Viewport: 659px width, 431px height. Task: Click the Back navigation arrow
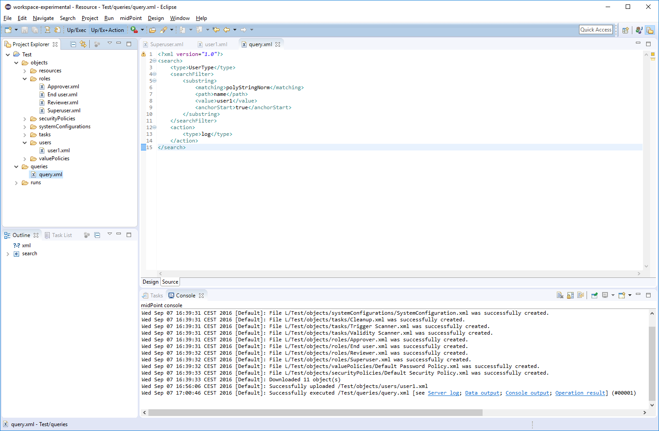coord(227,30)
